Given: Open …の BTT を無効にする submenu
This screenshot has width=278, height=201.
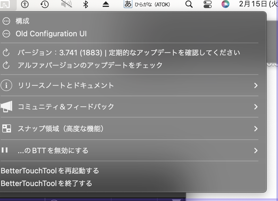Looking at the screenshot, I should pos(129,151).
